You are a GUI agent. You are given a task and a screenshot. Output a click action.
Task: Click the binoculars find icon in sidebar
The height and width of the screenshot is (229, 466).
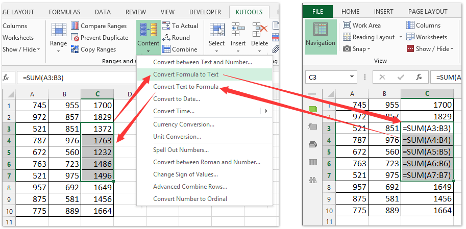point(313,180)
